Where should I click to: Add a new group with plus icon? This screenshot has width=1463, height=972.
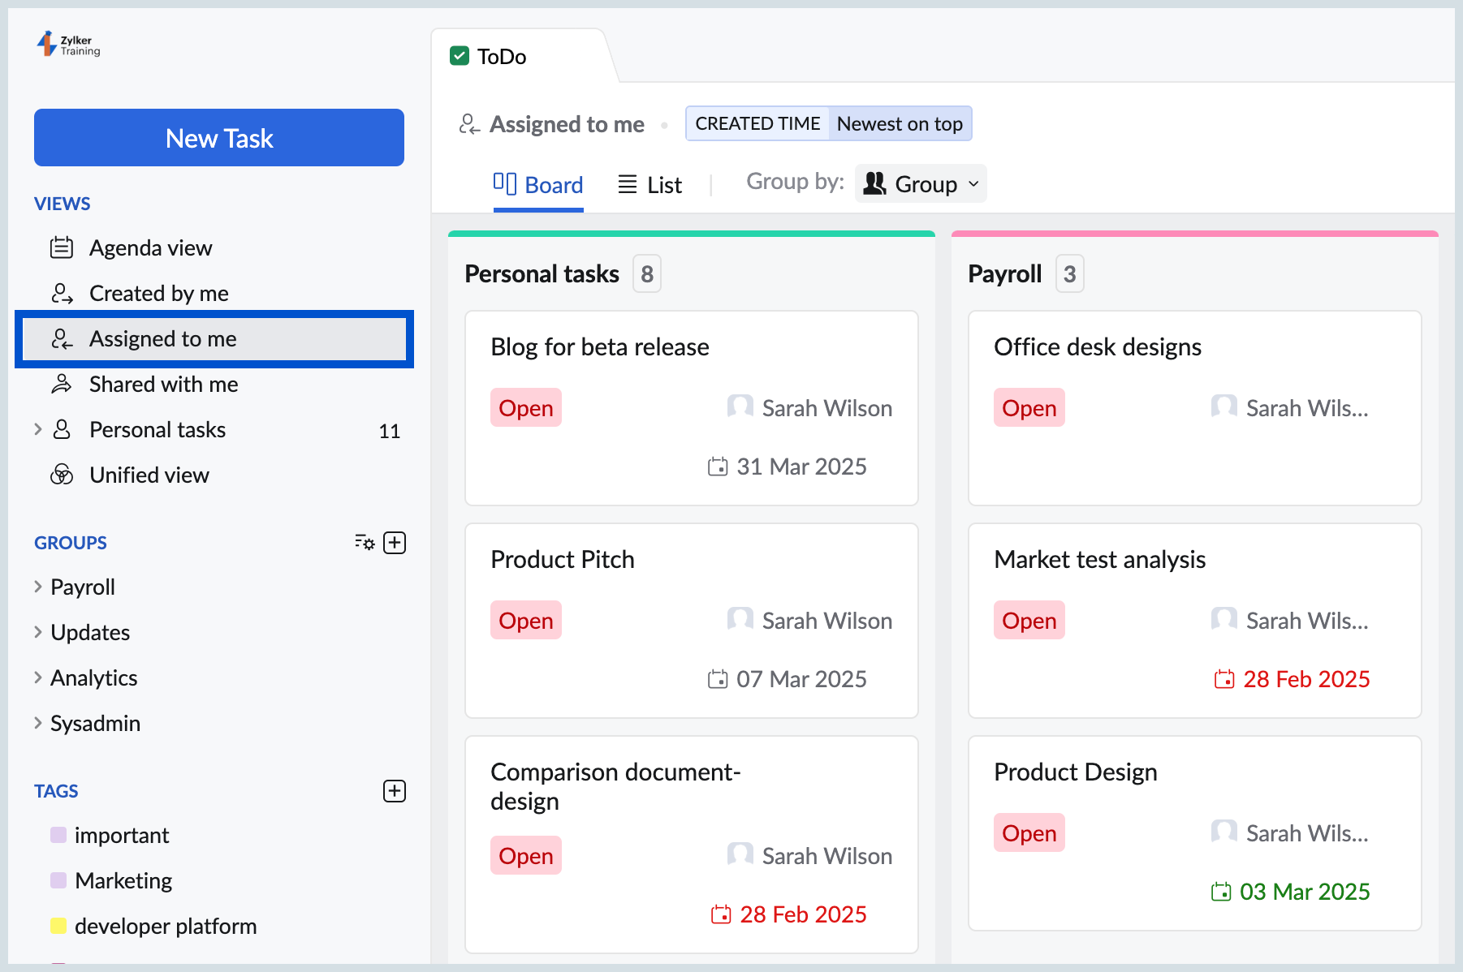(395, 542)
